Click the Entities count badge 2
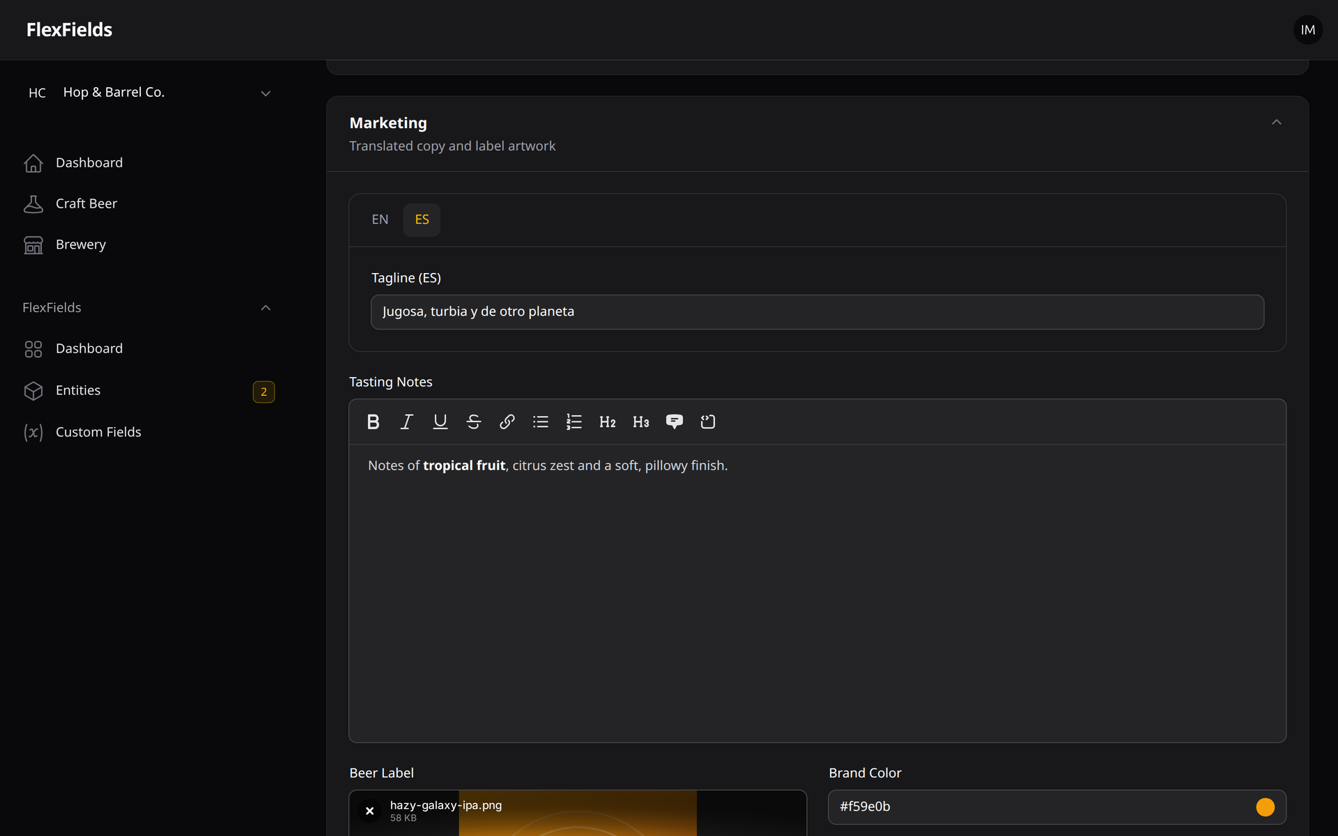Image resolution: width=1338 pixels, height=836 pixels. click(x=263, y=392)
